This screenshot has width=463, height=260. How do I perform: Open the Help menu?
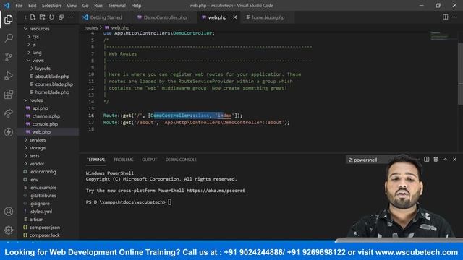(x=136, y=6)
